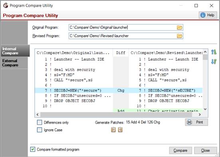220x157 pixels.
Task: Click the horizontal scroll right arrow
Action: (200, 114)
